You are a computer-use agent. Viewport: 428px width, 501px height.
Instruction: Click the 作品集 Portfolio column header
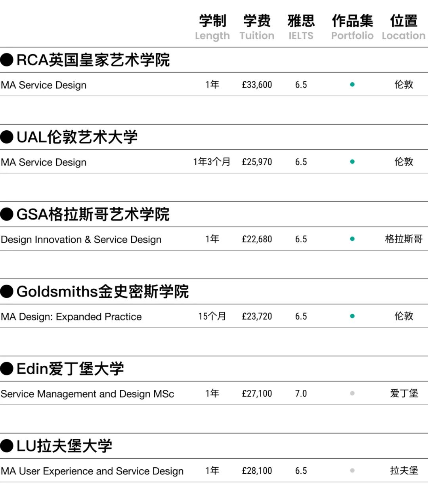click(352, 27)
